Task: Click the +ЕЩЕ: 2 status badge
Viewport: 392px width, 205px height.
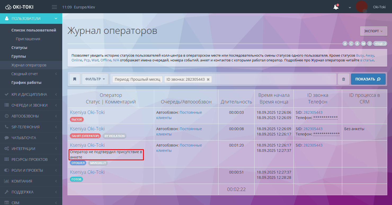Action: (x=380, y=44)
